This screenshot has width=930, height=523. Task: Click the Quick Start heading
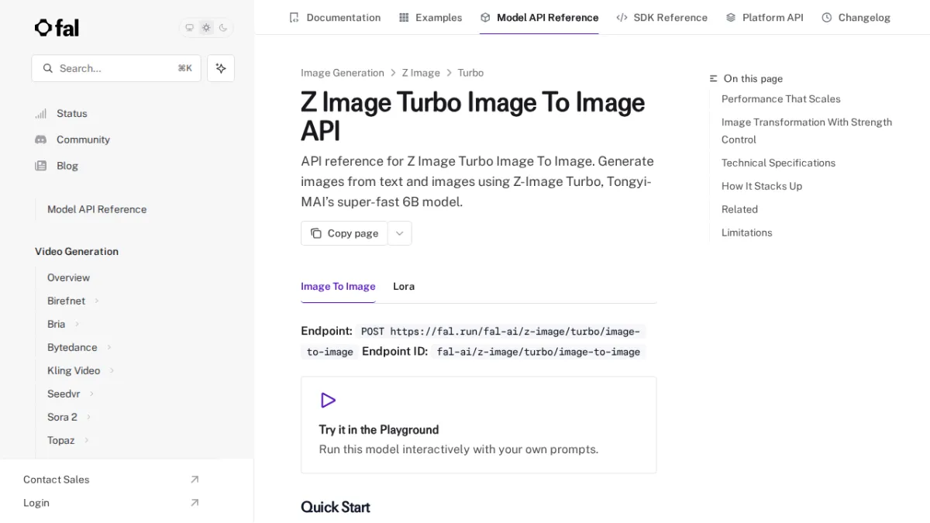[x=335, y=507]
